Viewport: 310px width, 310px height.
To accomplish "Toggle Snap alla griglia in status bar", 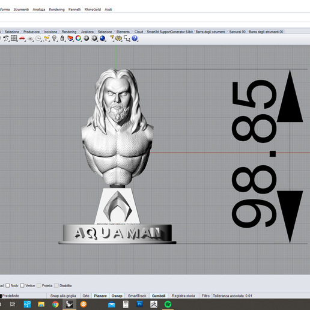I will click(x=63, y=296).
